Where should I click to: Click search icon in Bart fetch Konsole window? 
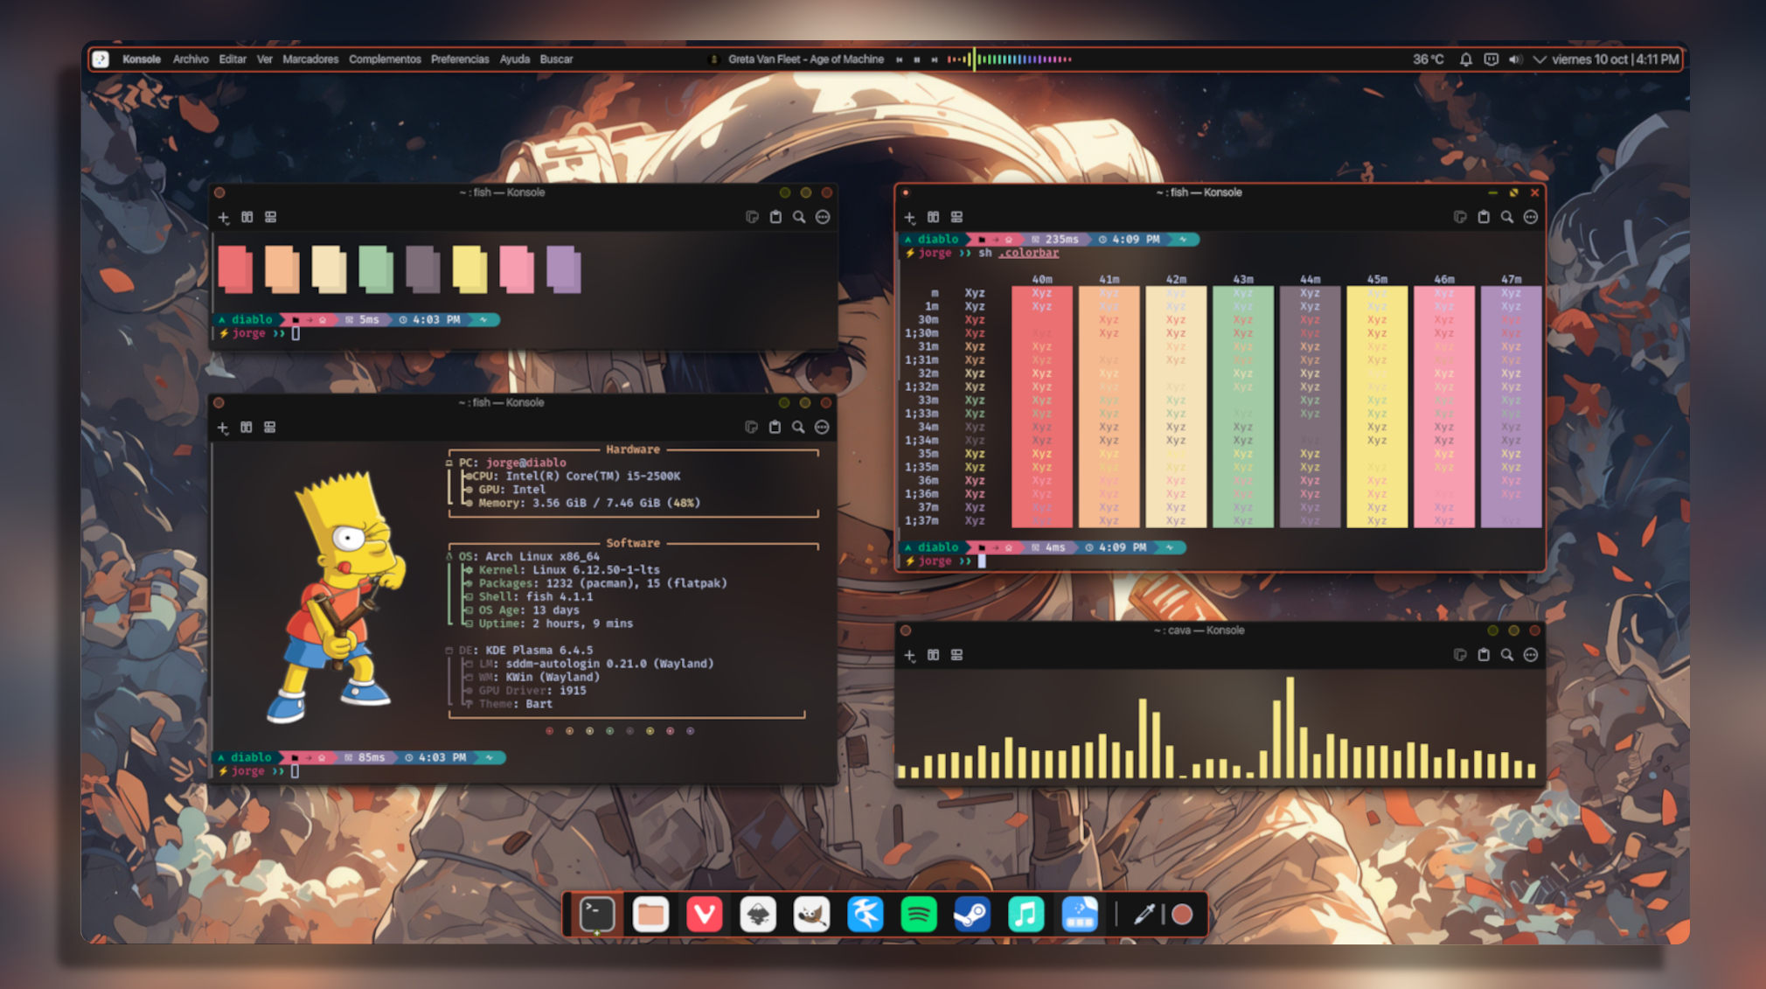797,428
